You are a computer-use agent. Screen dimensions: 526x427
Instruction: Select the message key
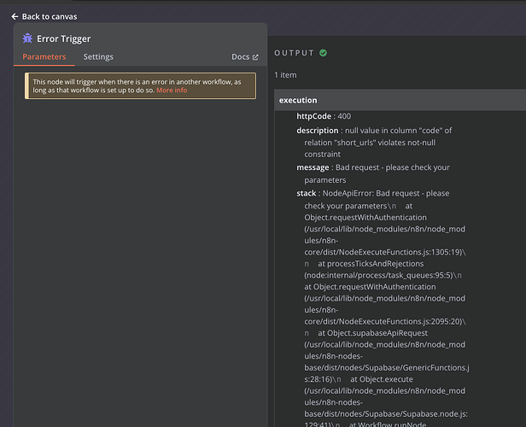pos(313,167)
